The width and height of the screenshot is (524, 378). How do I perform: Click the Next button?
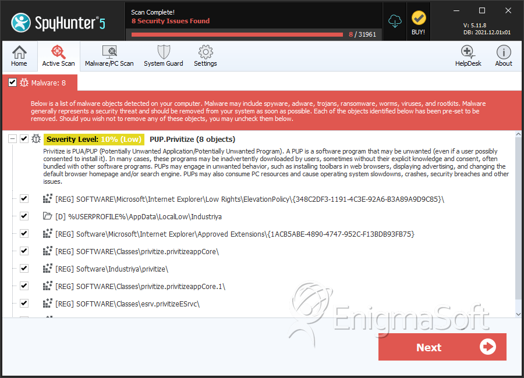tap(442, 347)
